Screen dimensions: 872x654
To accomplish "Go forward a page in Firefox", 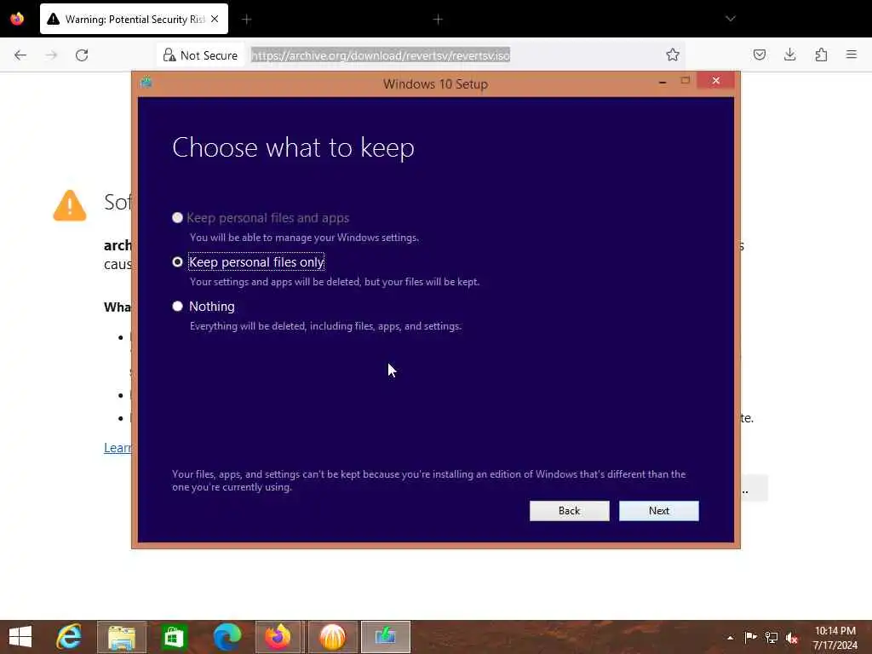I will (51, 55).
